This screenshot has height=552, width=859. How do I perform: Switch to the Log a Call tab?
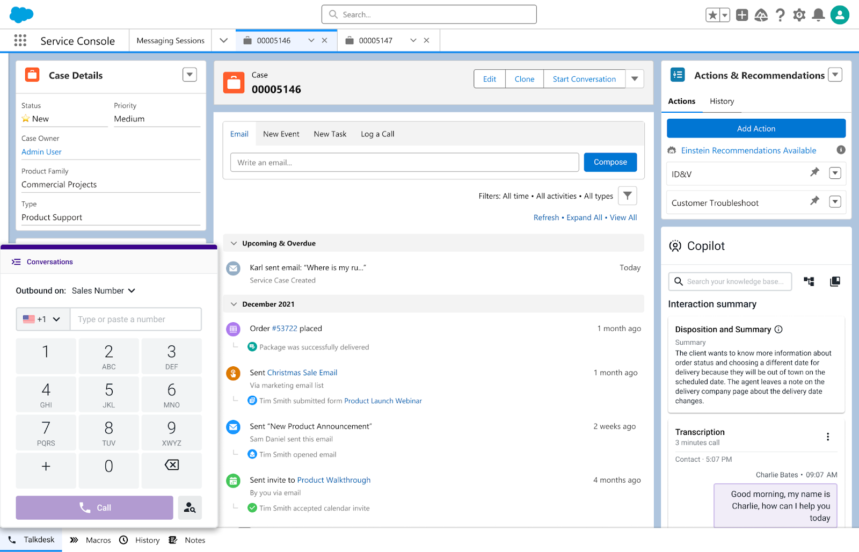click(x=377, y=134)
